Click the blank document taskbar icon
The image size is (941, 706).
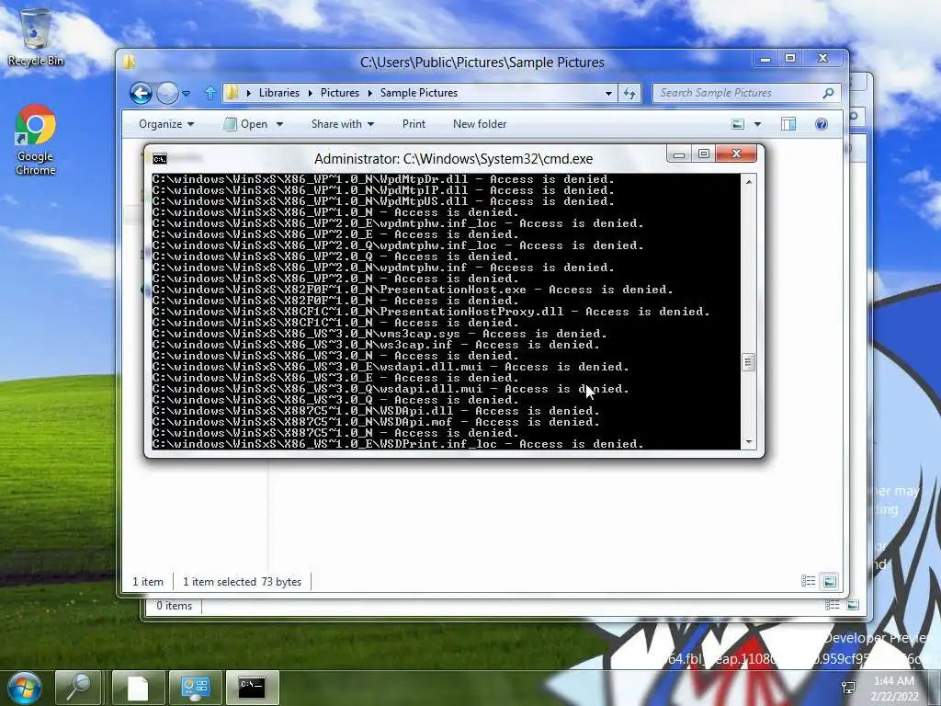[138, 688]
